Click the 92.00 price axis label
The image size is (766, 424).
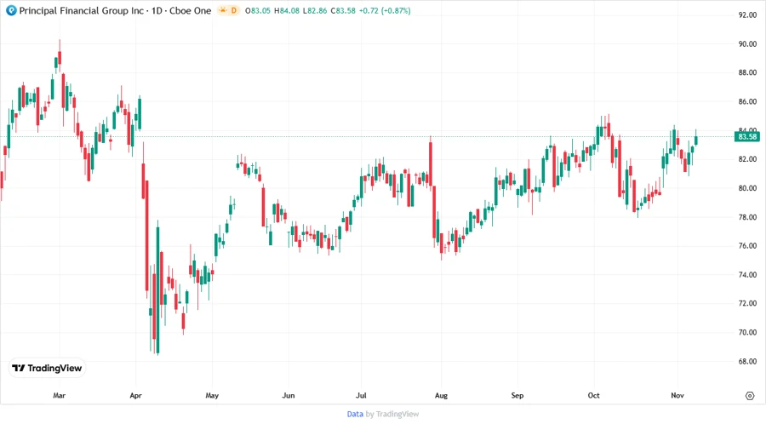pos(747,15)
